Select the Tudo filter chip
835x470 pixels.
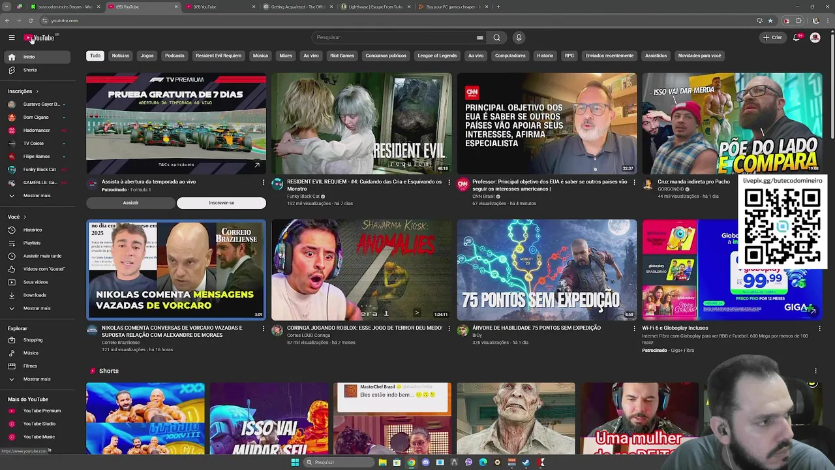tap(95, 55)
